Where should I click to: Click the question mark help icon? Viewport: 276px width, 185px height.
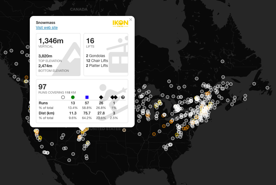123,97
